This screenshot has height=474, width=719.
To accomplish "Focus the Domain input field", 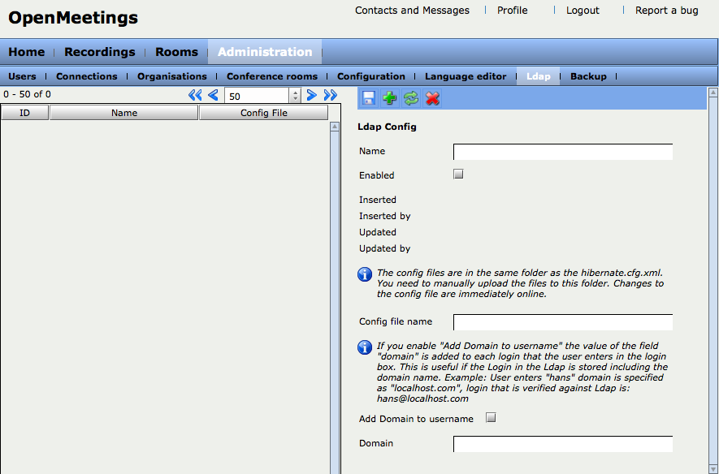I will 563,444.
